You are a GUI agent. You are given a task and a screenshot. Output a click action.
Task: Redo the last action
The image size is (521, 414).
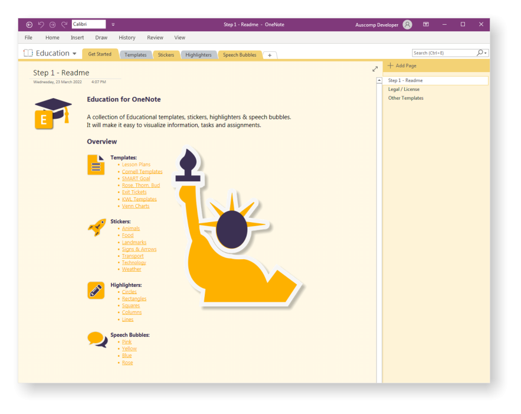click(64, 24)
